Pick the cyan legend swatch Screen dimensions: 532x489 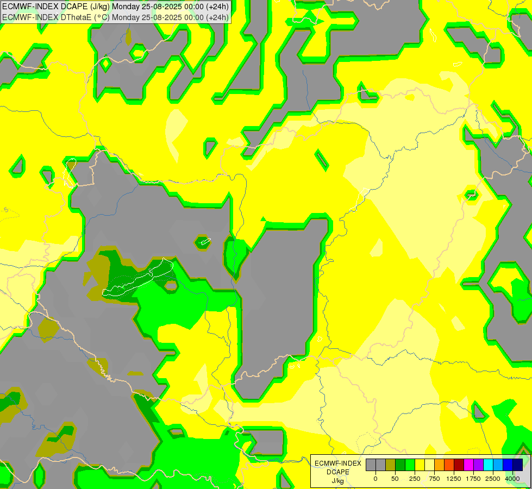488,465
